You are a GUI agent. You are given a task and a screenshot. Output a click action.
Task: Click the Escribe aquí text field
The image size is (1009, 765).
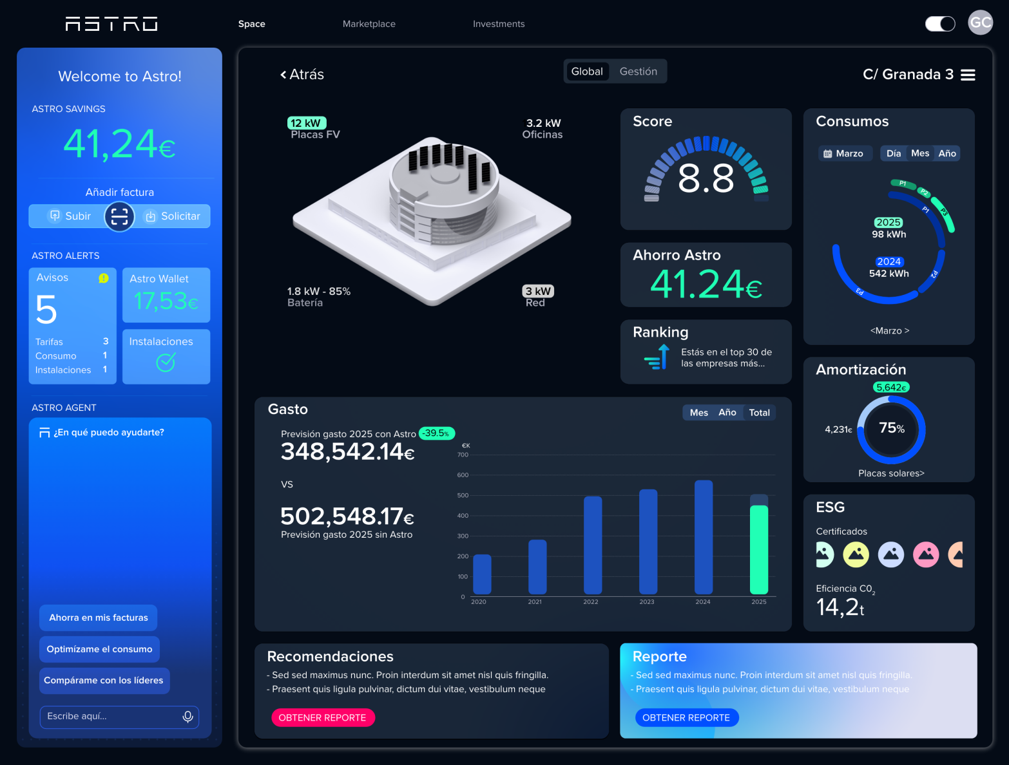point(110,717)
